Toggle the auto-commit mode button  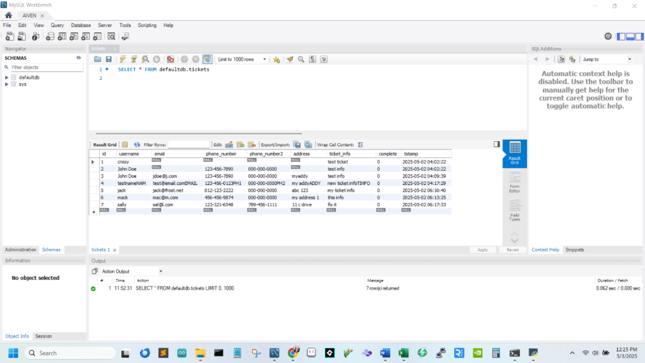tap(207, 59)
